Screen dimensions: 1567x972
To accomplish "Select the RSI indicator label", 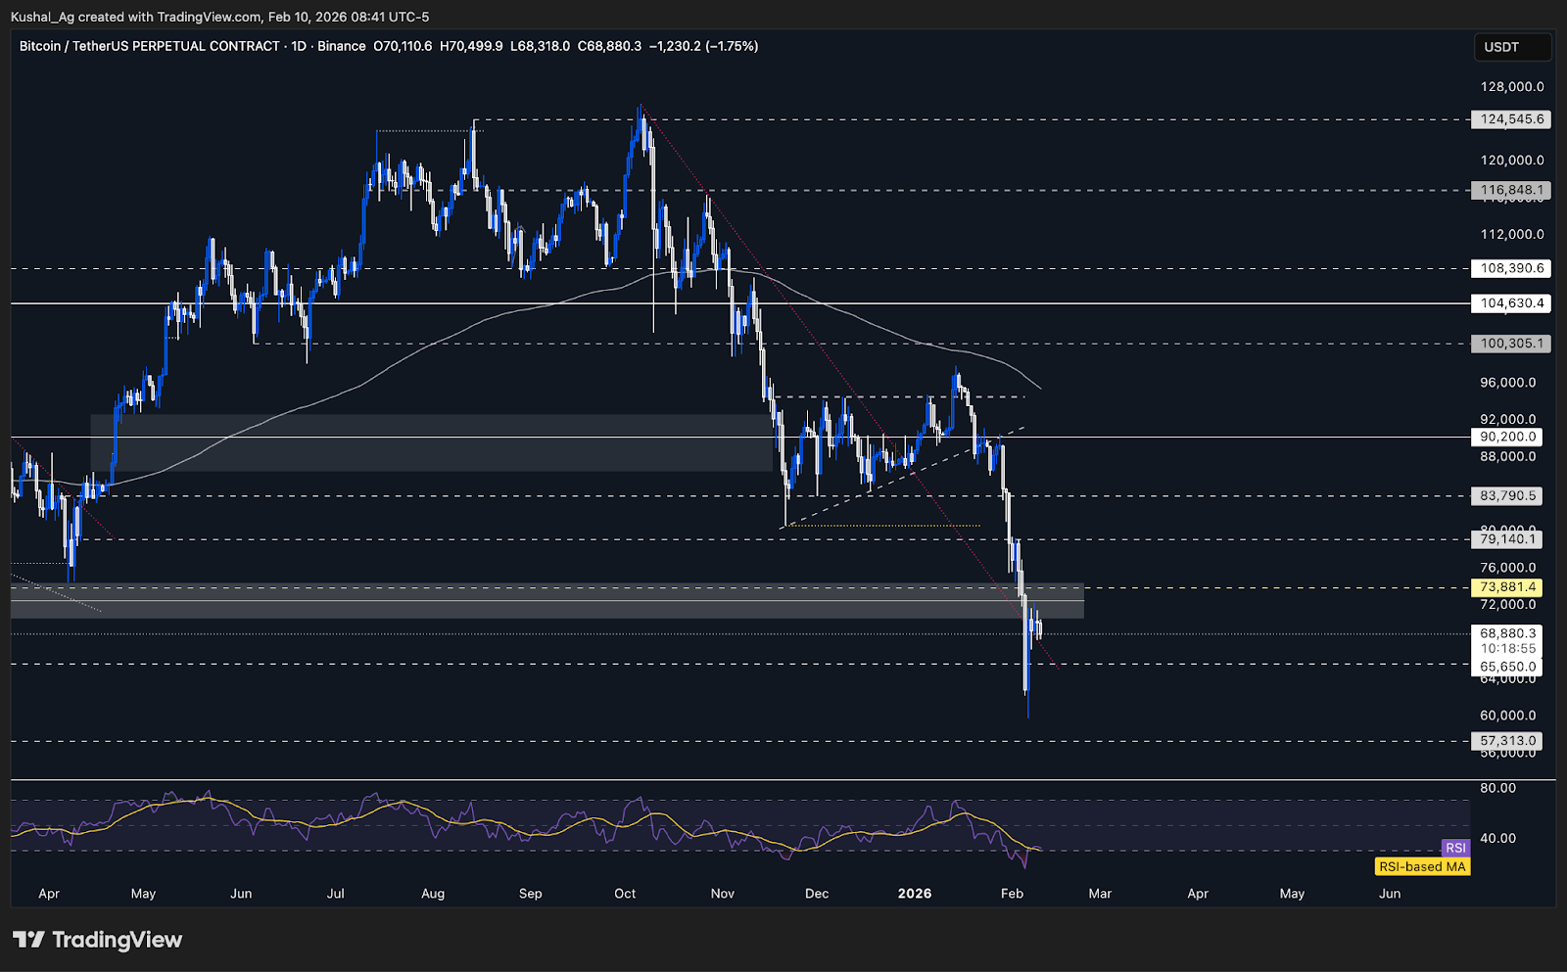I will pos(1454,849).
